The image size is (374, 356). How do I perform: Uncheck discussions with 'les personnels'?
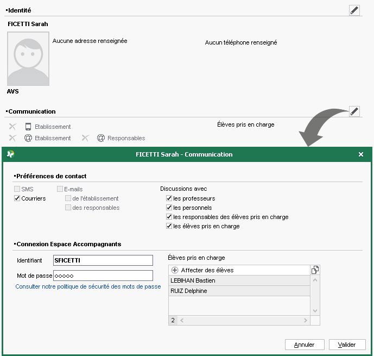coord(169,208)
